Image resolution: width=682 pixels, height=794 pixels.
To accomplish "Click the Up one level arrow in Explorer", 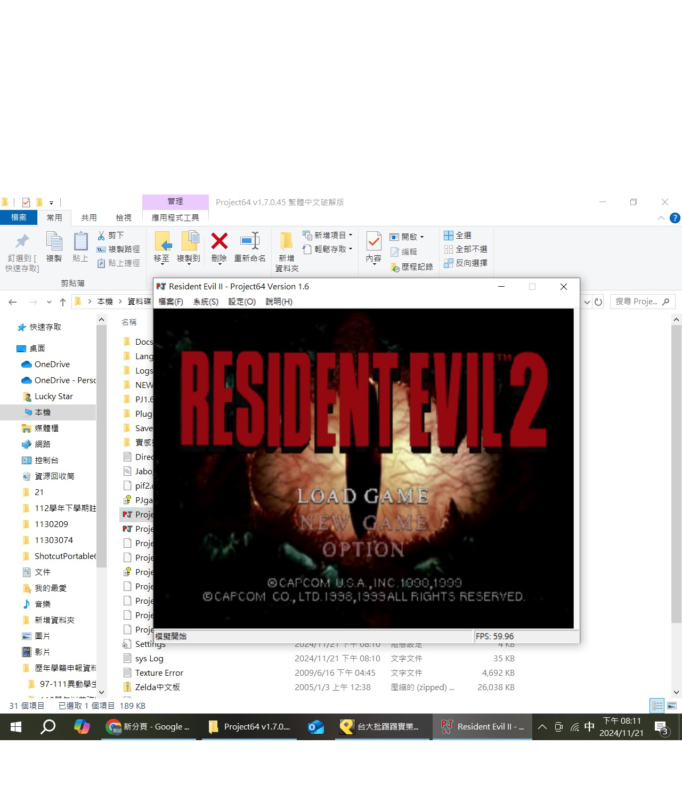I will point(63,302).
